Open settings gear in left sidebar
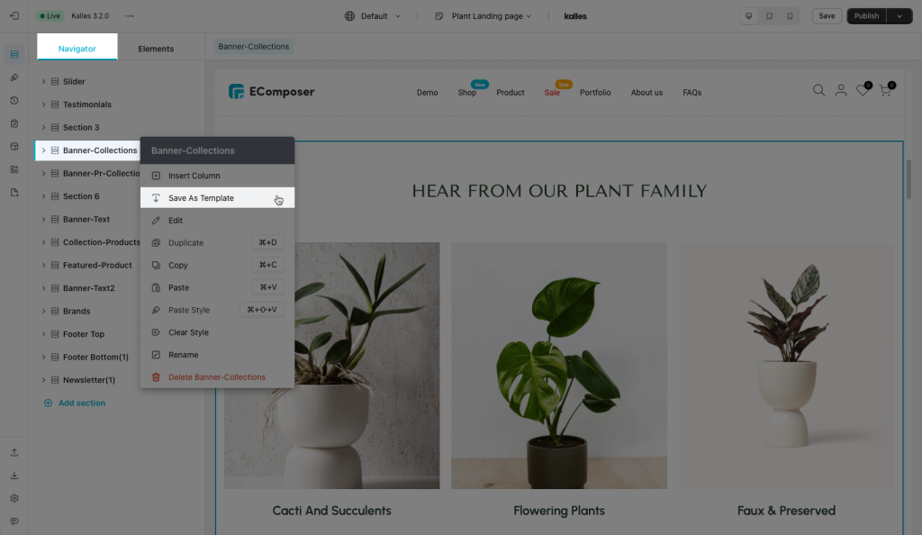922x535 pixels. point(14,498)
